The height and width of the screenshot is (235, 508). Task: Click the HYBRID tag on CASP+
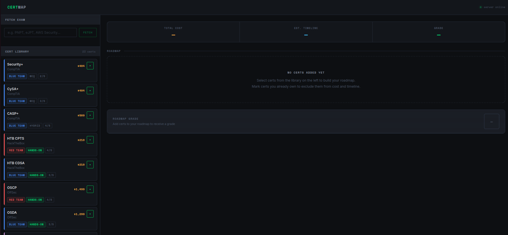[x=35, y=126]
